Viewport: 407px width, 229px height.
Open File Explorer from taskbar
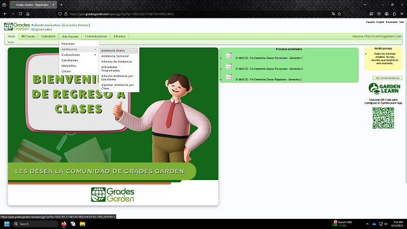(x=82, y=224)
